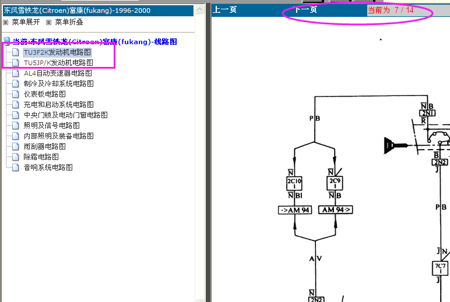Go to previous page via 上一页

click(225, 10)
